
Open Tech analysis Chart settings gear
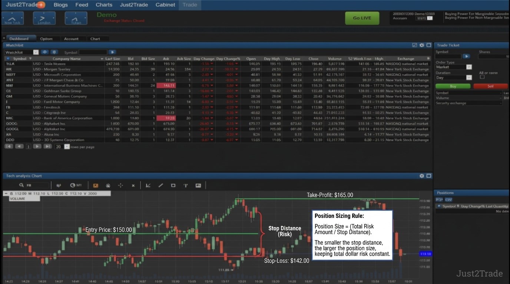click(x=422, y=176)
